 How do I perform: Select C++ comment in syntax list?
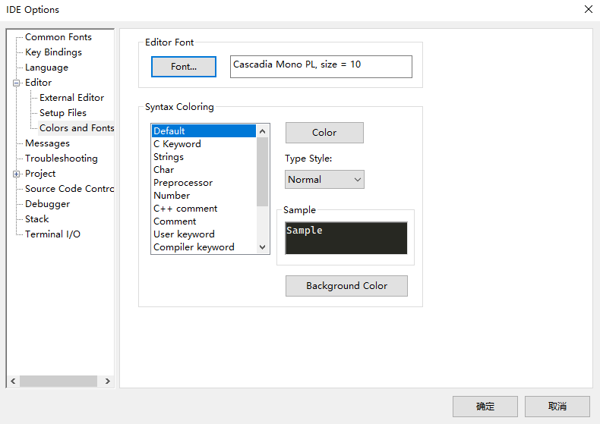(x=204, y=209)
